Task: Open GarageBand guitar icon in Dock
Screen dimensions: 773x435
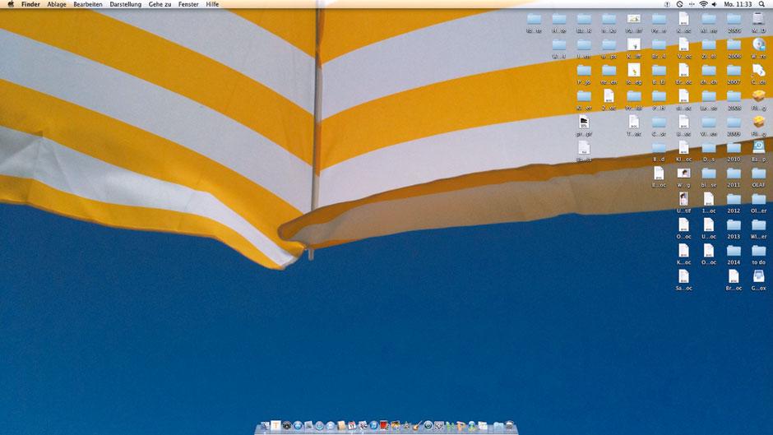Action: [x=417, y=426]
